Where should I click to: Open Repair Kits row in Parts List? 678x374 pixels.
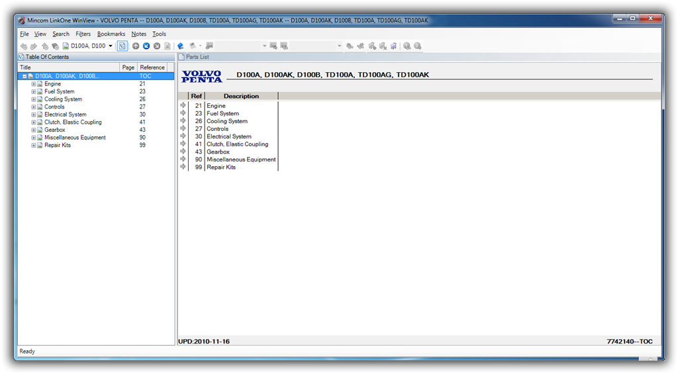point(221,167)
